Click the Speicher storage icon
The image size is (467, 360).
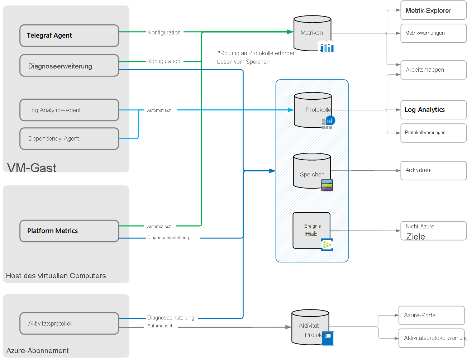pos(327,185)
